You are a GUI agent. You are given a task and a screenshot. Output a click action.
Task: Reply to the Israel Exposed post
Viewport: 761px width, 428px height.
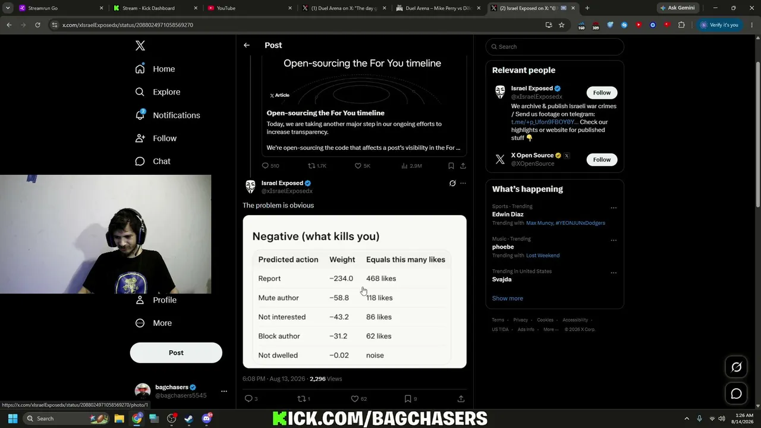(251, 399)
